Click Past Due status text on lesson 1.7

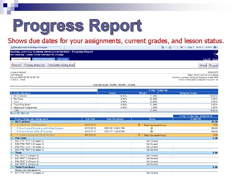point(155,135)
